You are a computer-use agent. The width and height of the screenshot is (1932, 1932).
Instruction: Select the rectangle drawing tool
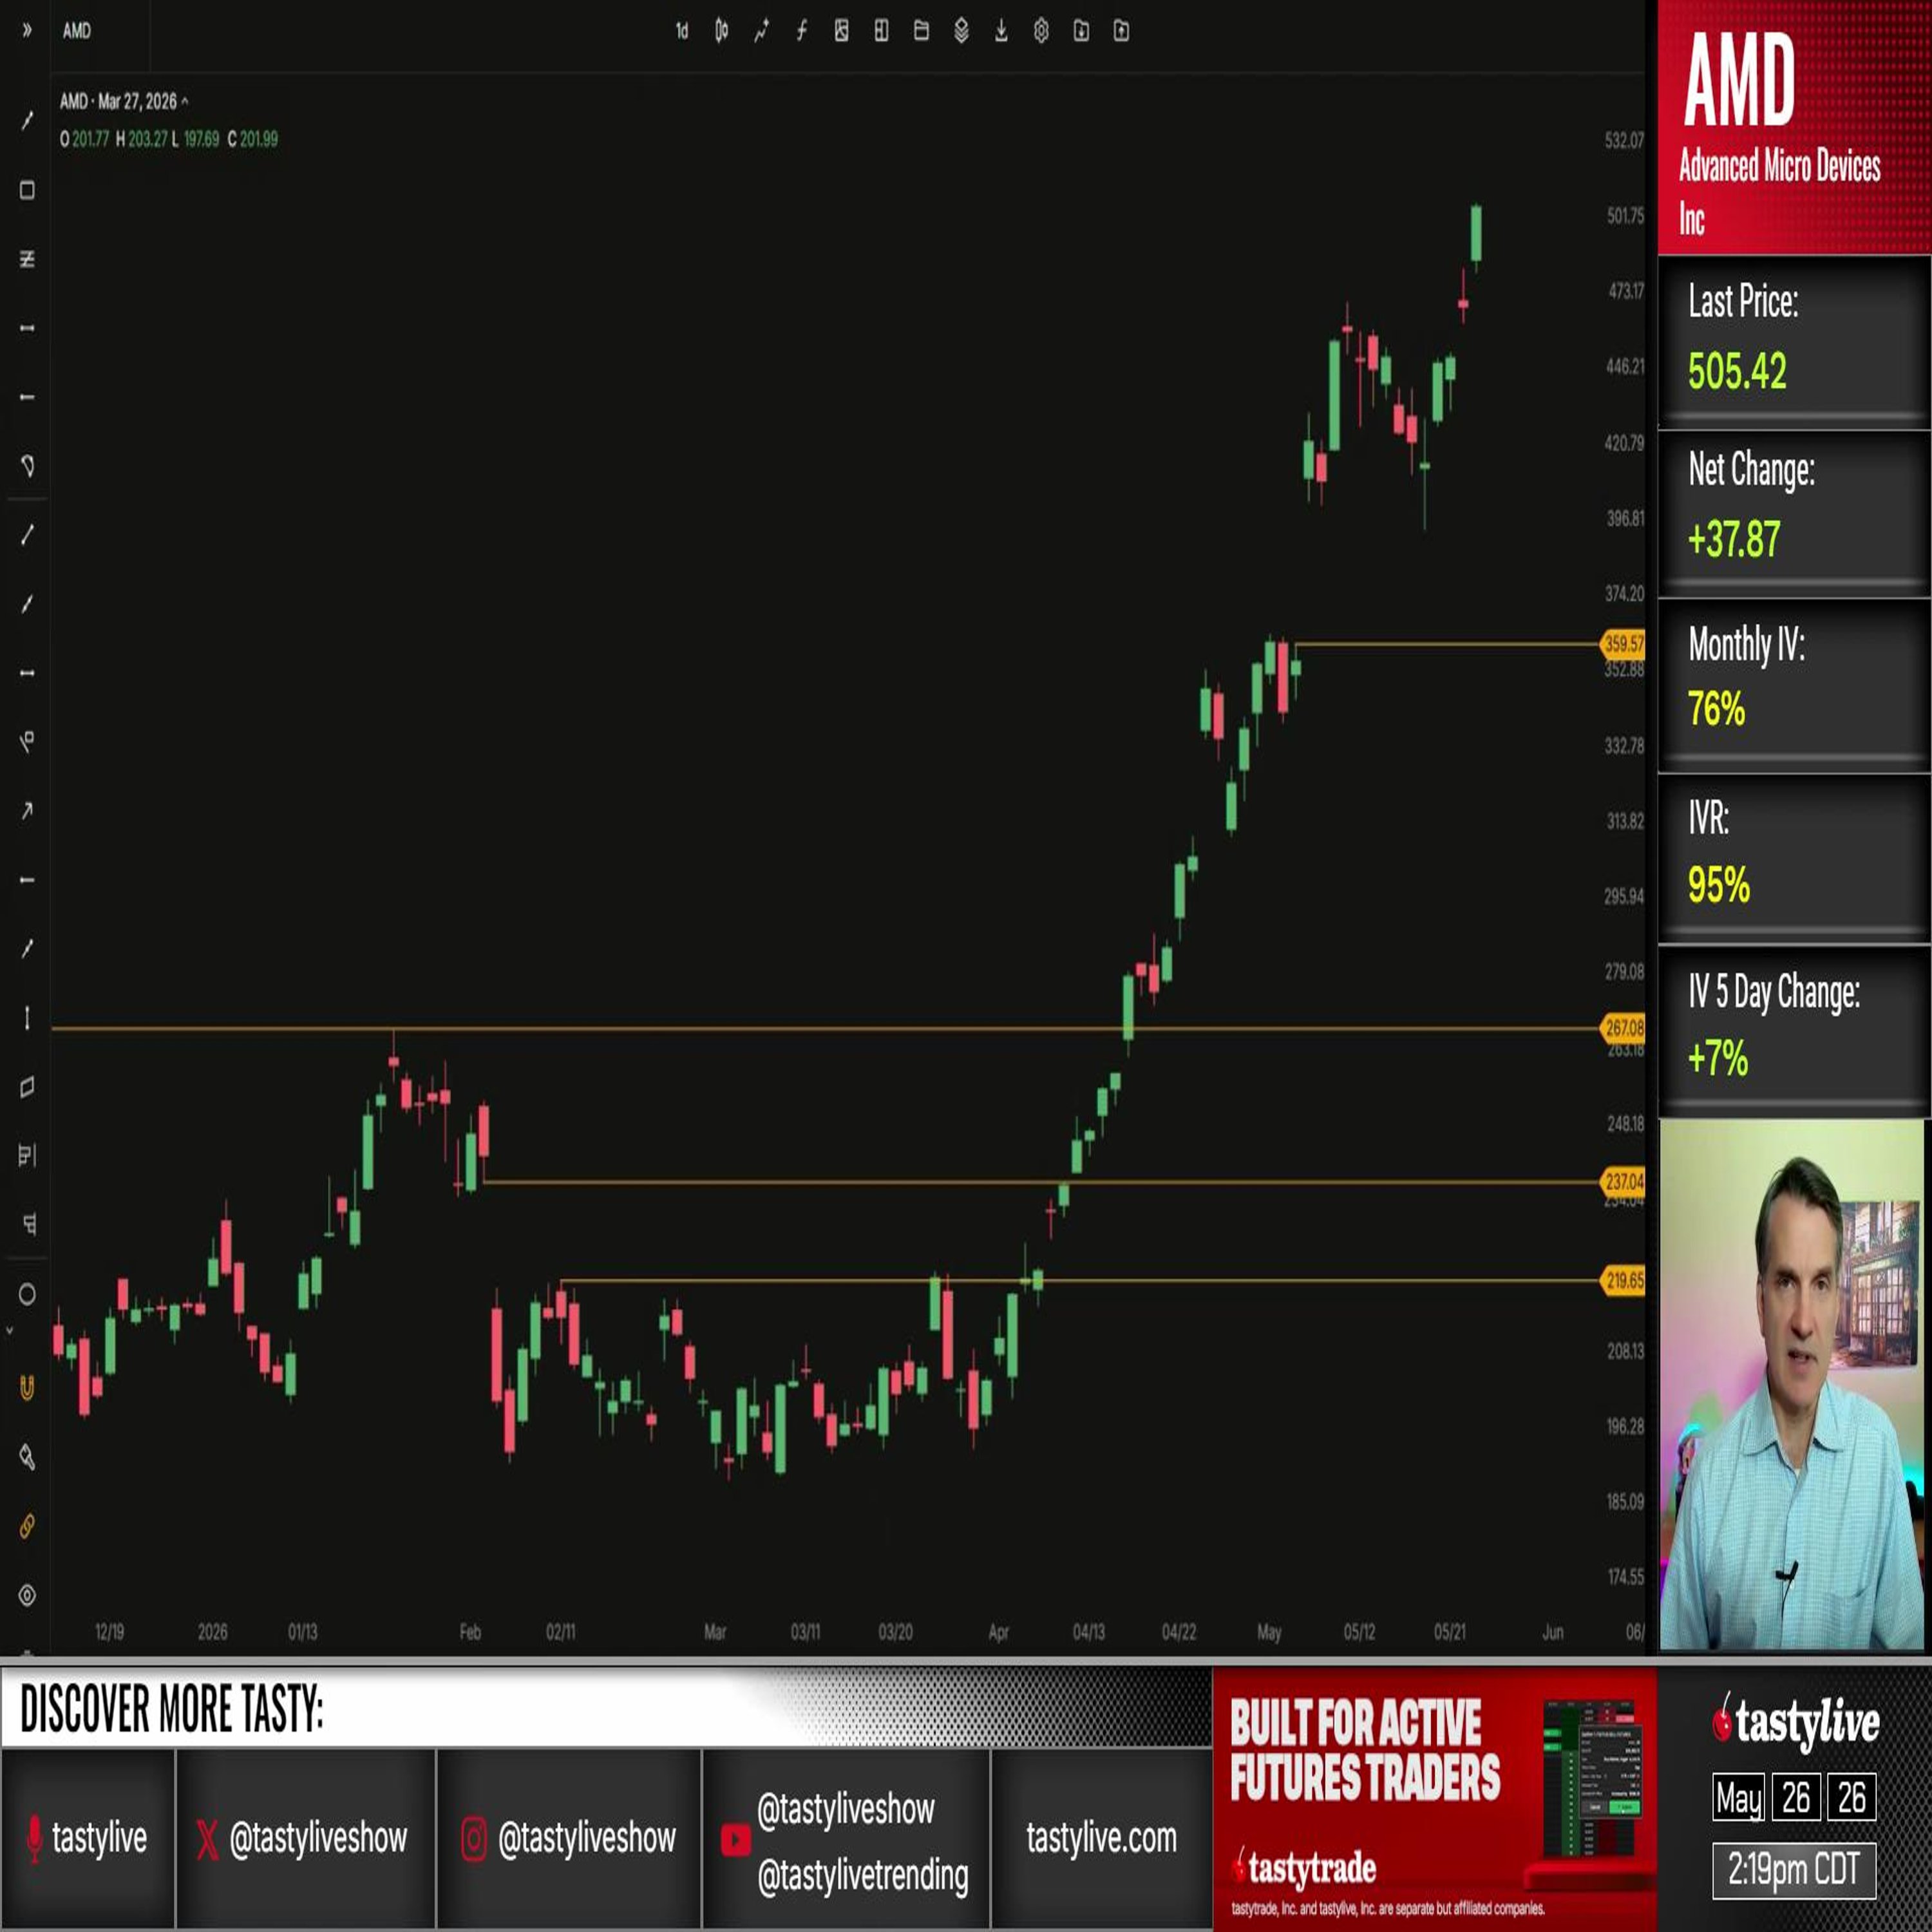pos(27,190)
